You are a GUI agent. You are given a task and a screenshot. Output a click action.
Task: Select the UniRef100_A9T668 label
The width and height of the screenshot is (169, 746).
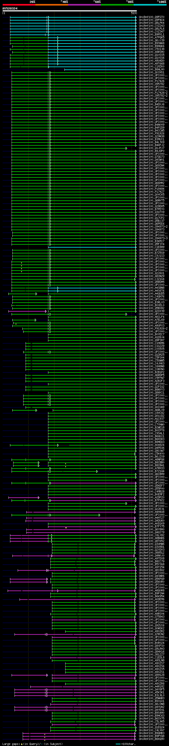152,64
